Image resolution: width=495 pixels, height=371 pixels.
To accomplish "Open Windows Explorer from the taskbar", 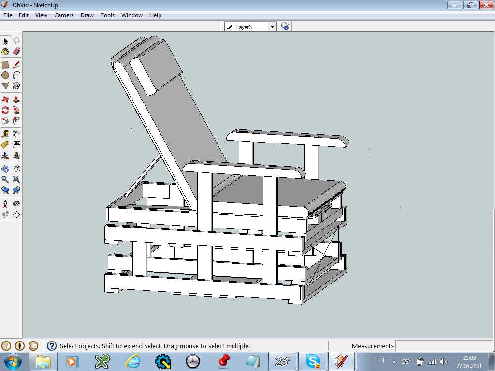I will coord(43,361).
